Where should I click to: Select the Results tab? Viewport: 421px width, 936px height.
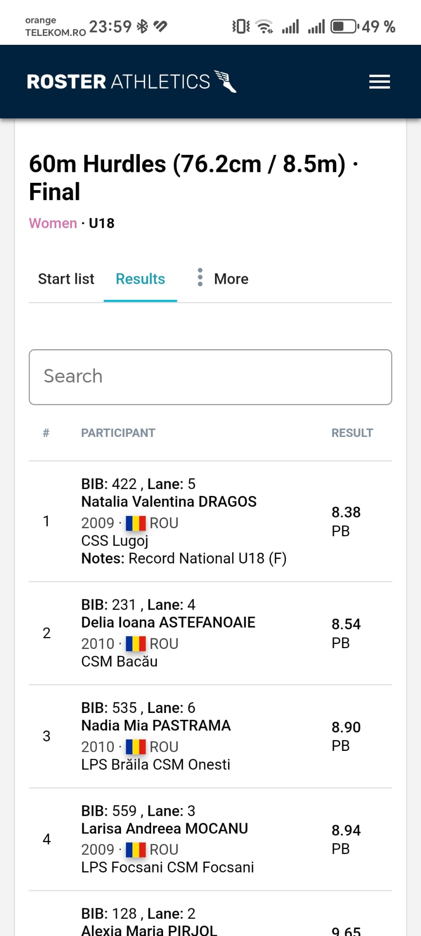click(x=140, y=279)
